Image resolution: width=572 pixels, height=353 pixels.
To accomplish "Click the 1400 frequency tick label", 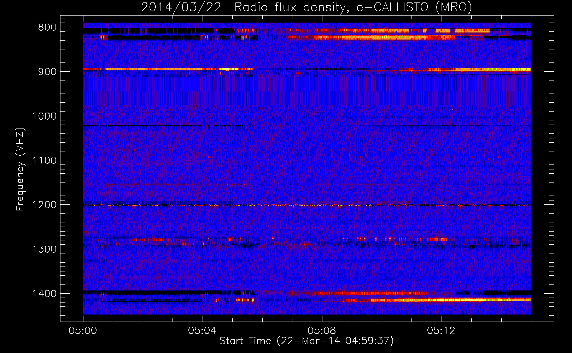I will (x=44, y=294).
